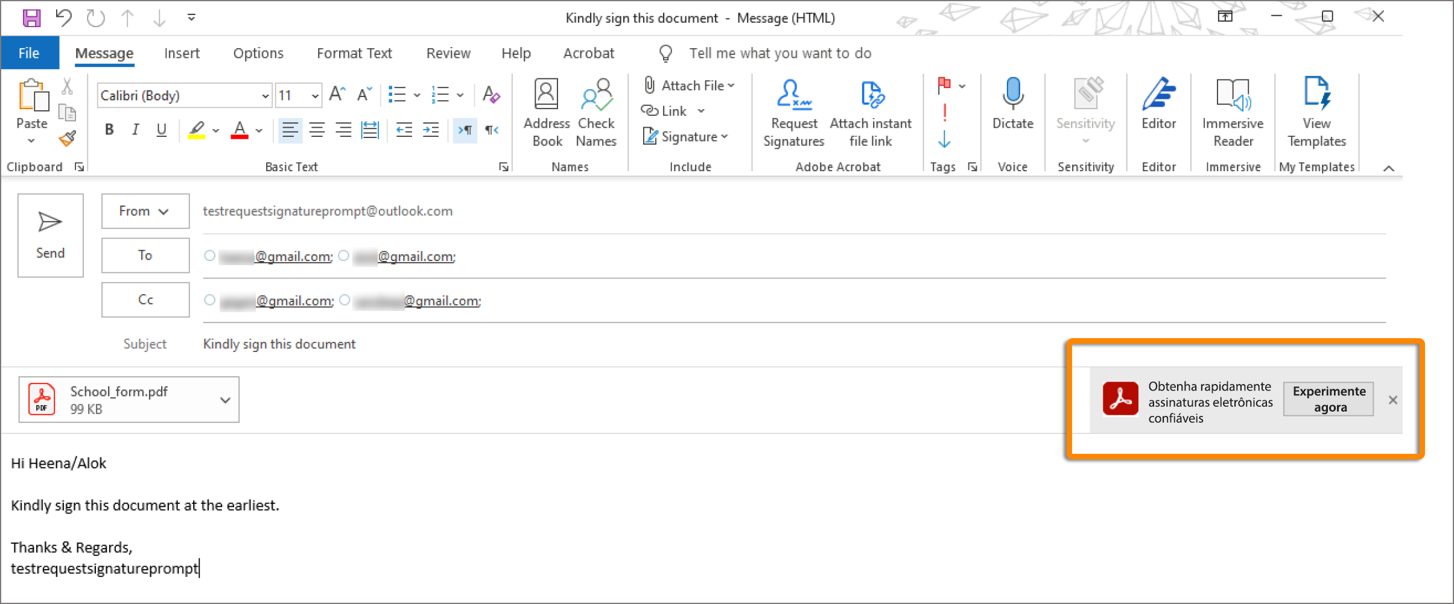Open the Acrobat ribbon tab
This screenshot has height=604, width=1454.
[x=588, y=53]
